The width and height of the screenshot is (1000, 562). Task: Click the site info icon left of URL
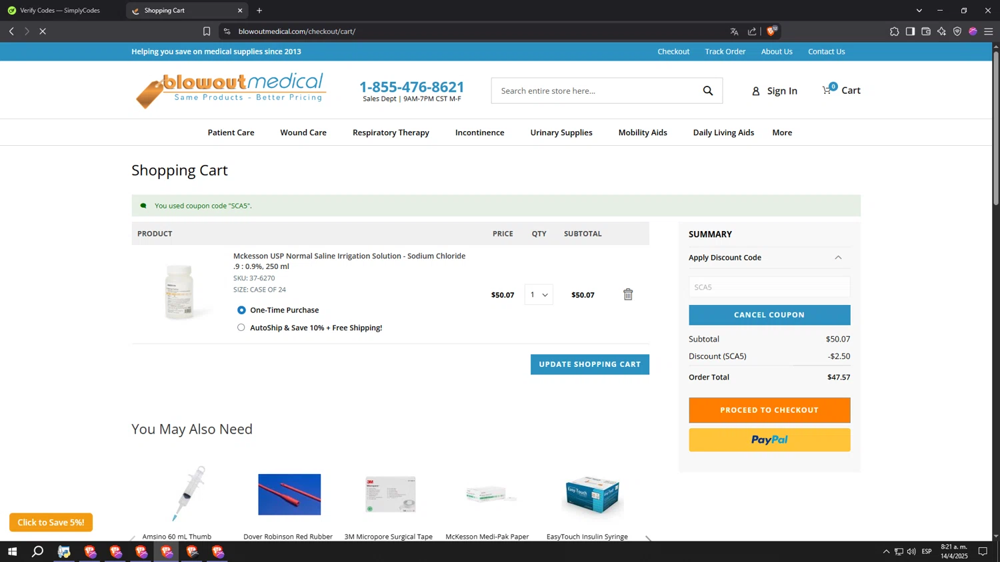coord(227,31)
